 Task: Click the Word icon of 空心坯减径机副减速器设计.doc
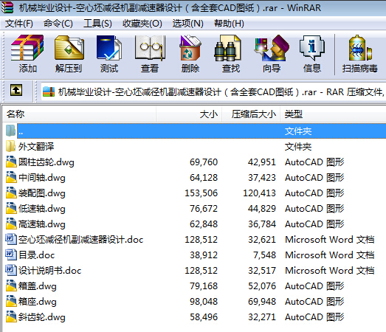11,240
